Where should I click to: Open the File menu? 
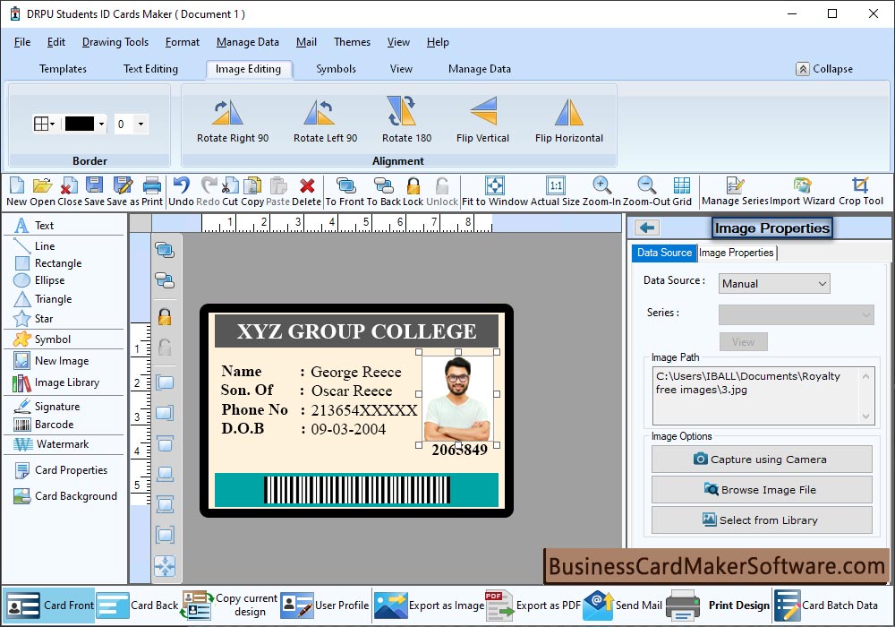coord(22,42)
